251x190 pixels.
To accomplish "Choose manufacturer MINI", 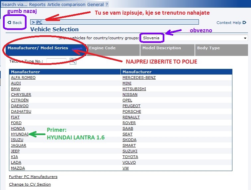I will coord(127,83).
